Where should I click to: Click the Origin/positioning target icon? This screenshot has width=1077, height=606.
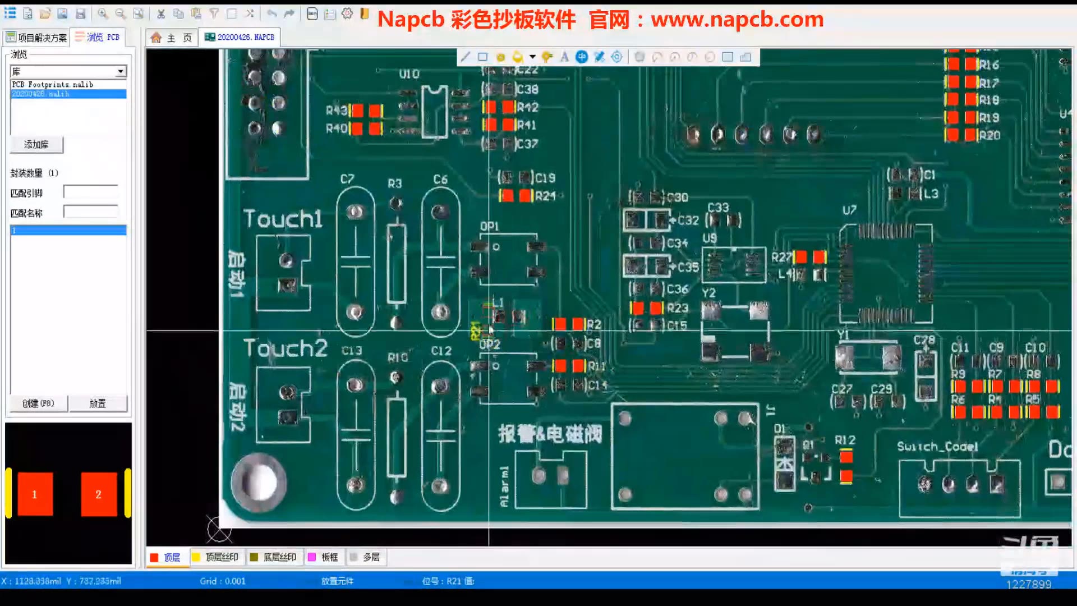tap(616, 57)
